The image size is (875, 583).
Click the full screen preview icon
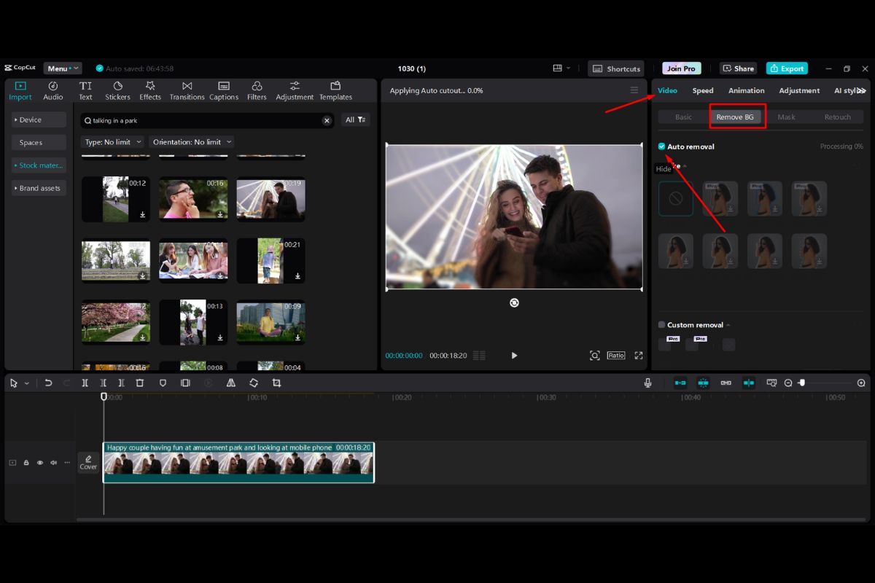[639, 356]
